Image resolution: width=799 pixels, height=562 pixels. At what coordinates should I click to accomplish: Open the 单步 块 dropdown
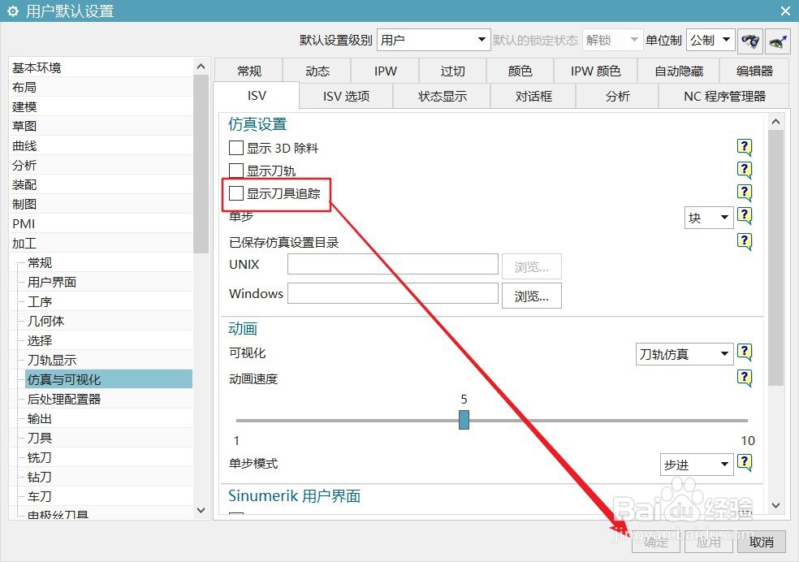coord(708,217)
